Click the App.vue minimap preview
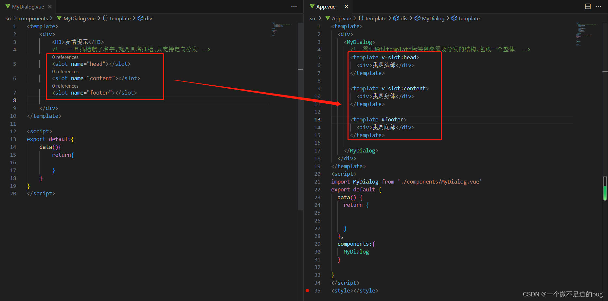This screenshot has height=301, width=608. click(x=586, y=34)
